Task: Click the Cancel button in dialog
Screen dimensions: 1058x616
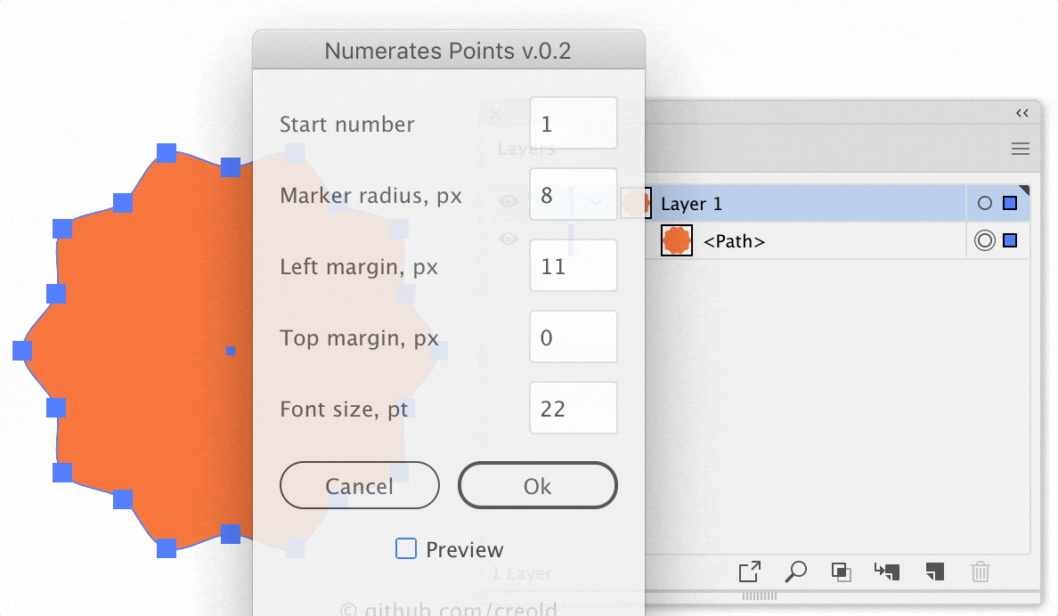Action: [x=359, y=486]
